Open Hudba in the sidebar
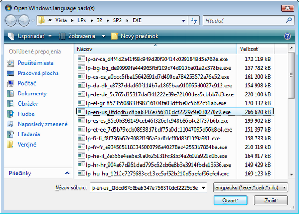 click(x=26, y=114)
